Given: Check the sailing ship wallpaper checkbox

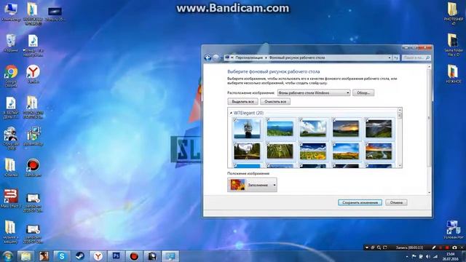Looking at the screenshot, I should [236, 119].
